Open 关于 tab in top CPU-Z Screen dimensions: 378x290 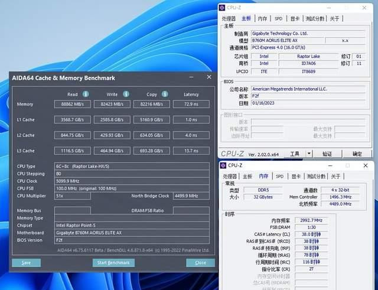pyautogui.click(x=335, y=18)
